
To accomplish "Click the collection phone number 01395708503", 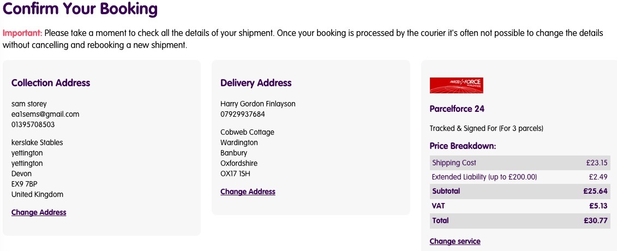I will click(x=33, y=125).
